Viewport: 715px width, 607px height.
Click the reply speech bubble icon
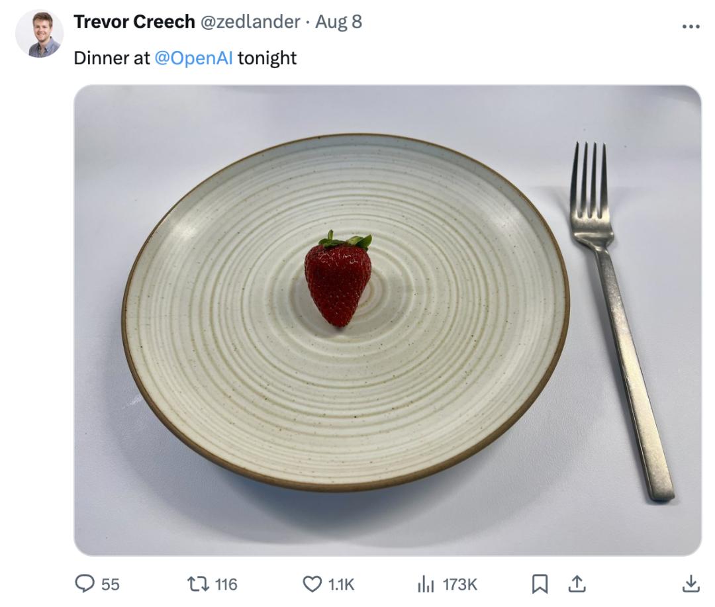pyautogui.click(x=85, y=583)
